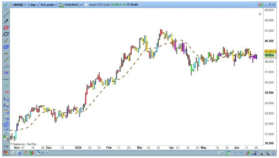Open the chat bubble icon in bottom bar
This screenshot has width=279, height=158.
[x=20, y=153]
